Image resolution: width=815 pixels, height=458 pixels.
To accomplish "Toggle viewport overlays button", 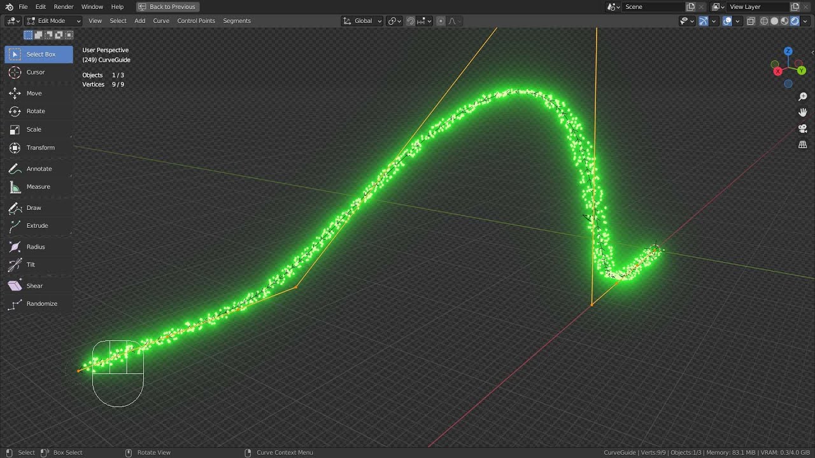I will [x=727, y=21].
